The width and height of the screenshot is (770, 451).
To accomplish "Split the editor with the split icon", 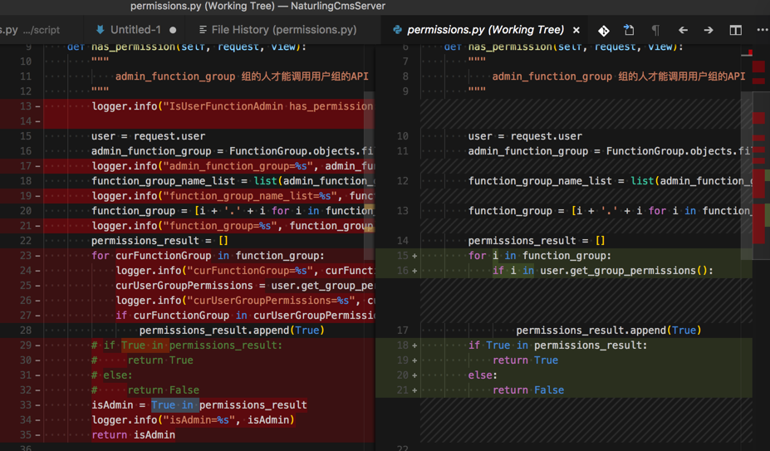I will [735, 31].
